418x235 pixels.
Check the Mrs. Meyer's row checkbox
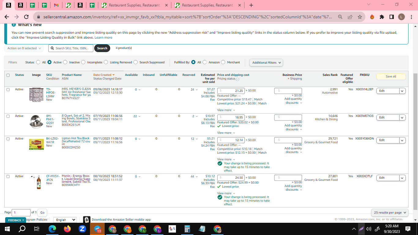(8, 90)
